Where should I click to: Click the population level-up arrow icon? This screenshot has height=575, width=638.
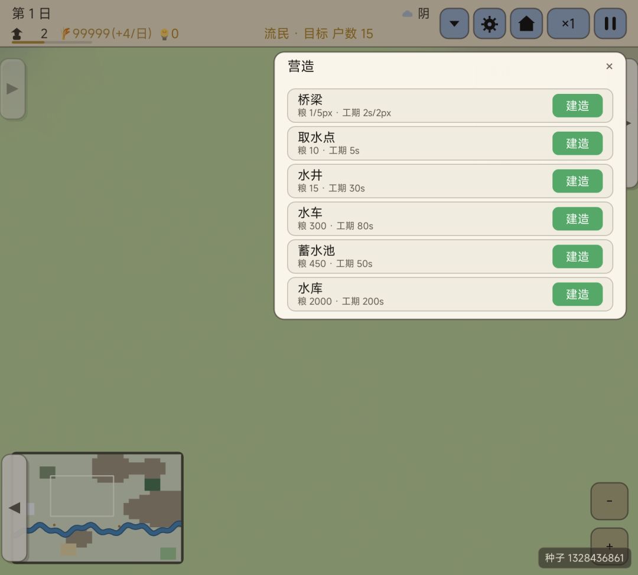(x=17, y=33)
